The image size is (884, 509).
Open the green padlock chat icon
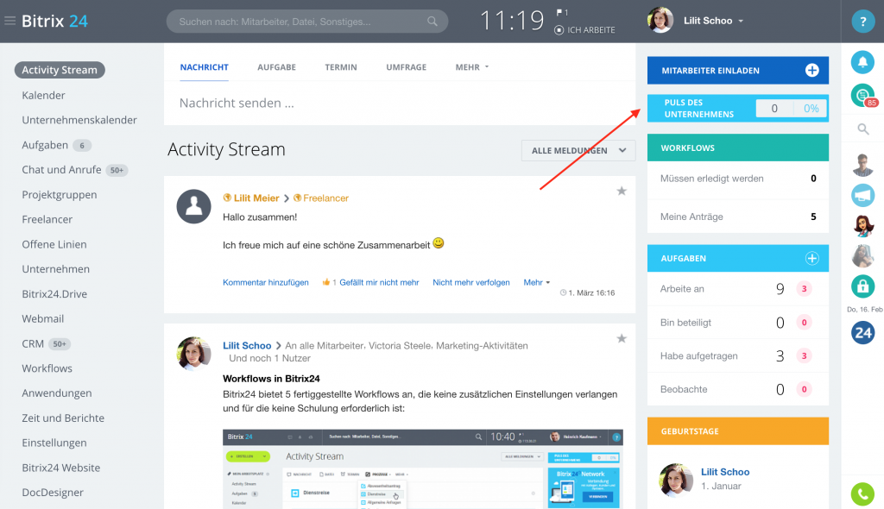point(862,286)
